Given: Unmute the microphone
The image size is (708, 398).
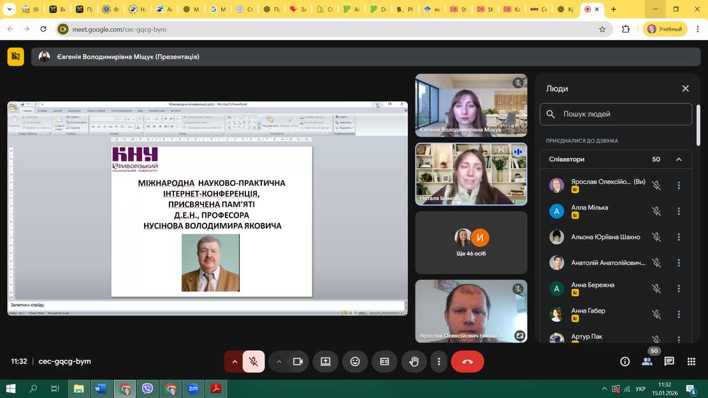Looking at the screenshot, I should click(x=254, y=362).
